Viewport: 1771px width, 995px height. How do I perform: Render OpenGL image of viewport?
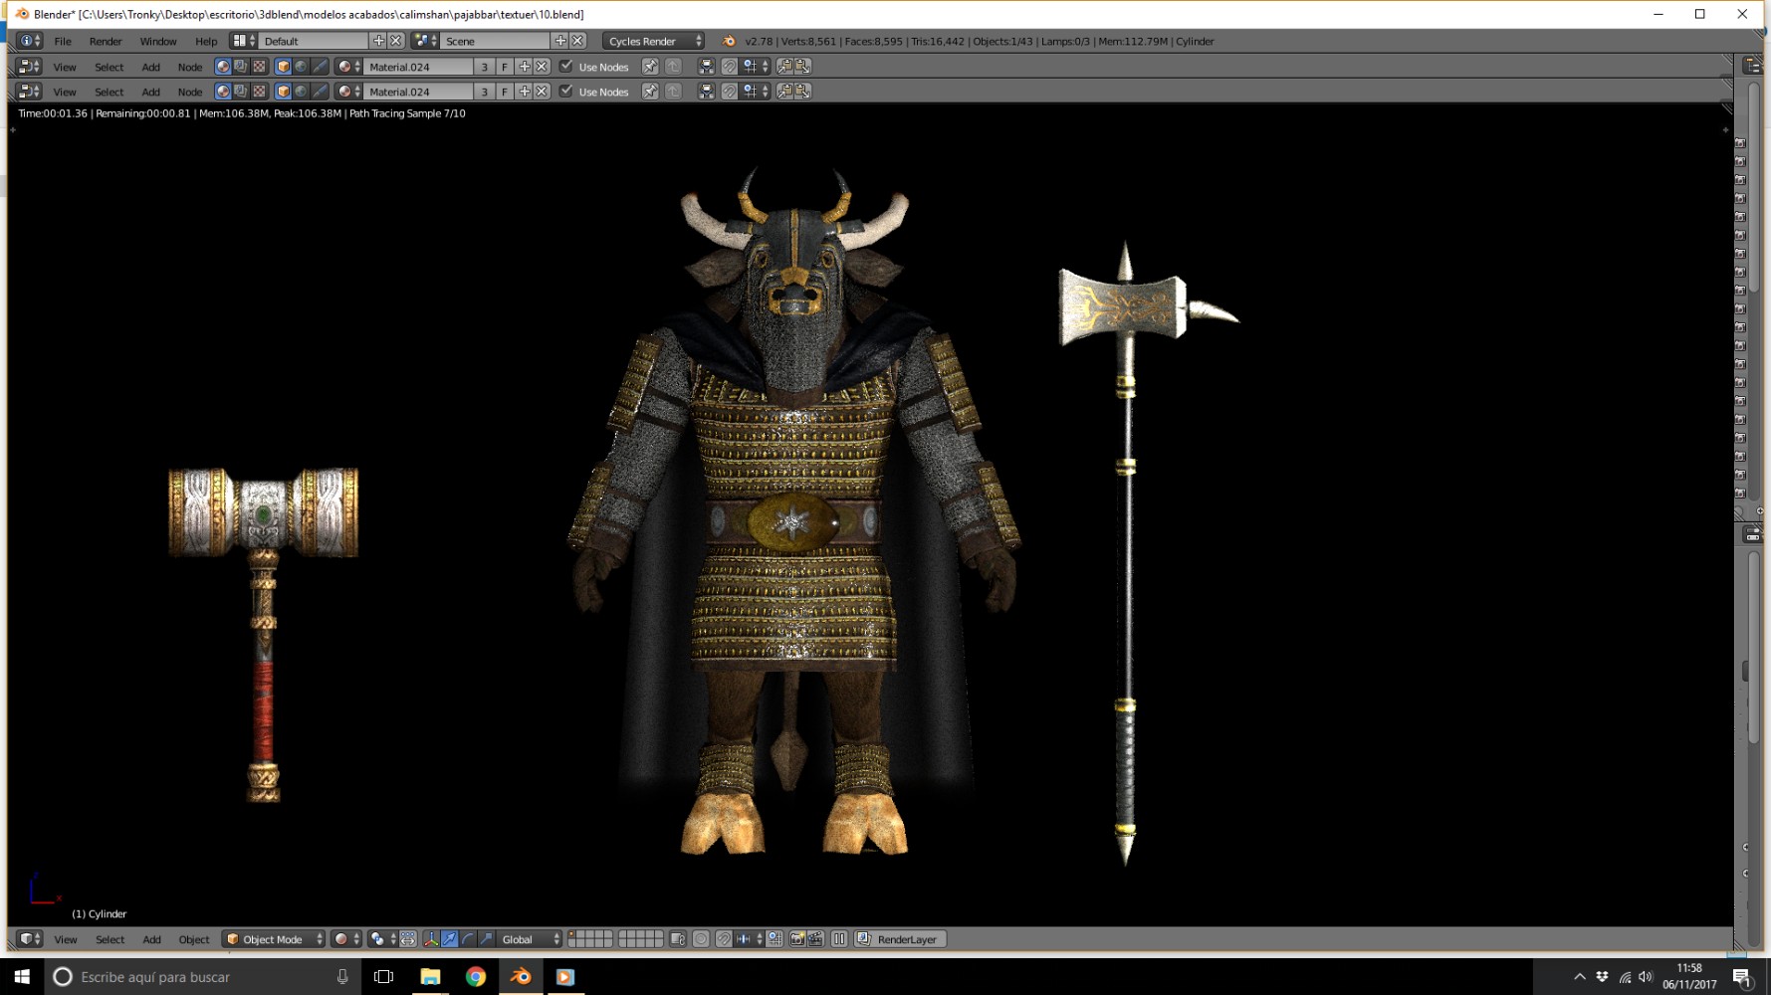click(796, 939)
